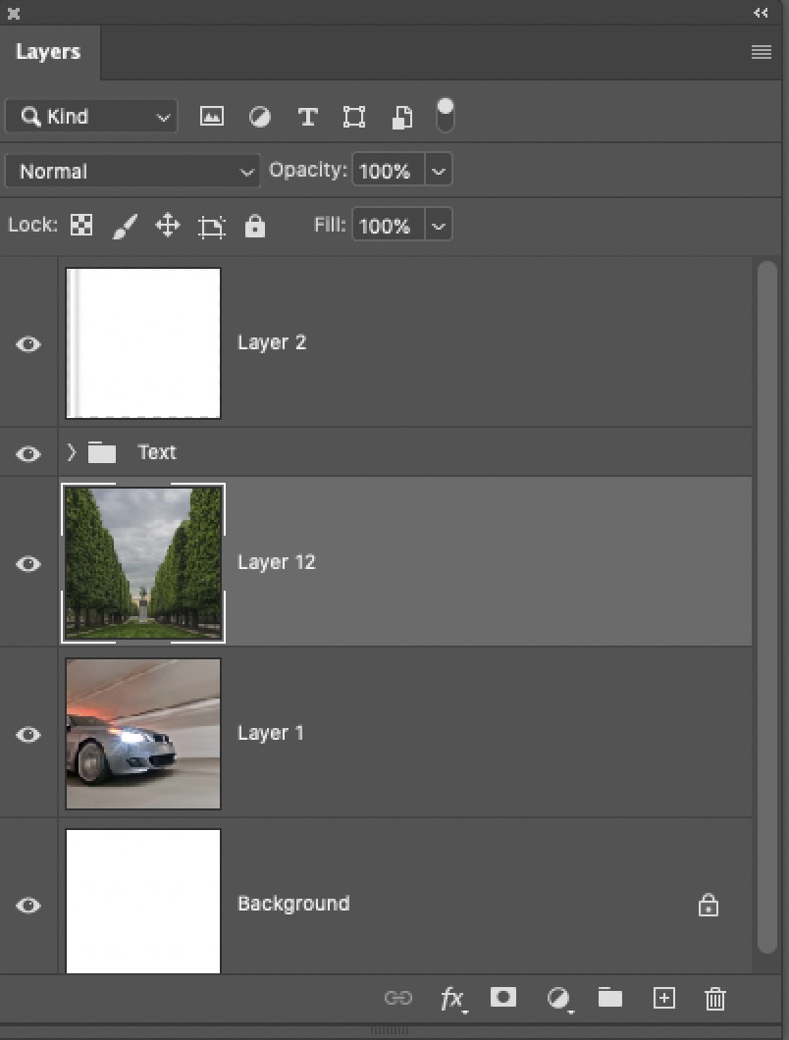Toggle visibility of Layer 2
Screen dimensions: 789x1040
(x=28, y=344)
